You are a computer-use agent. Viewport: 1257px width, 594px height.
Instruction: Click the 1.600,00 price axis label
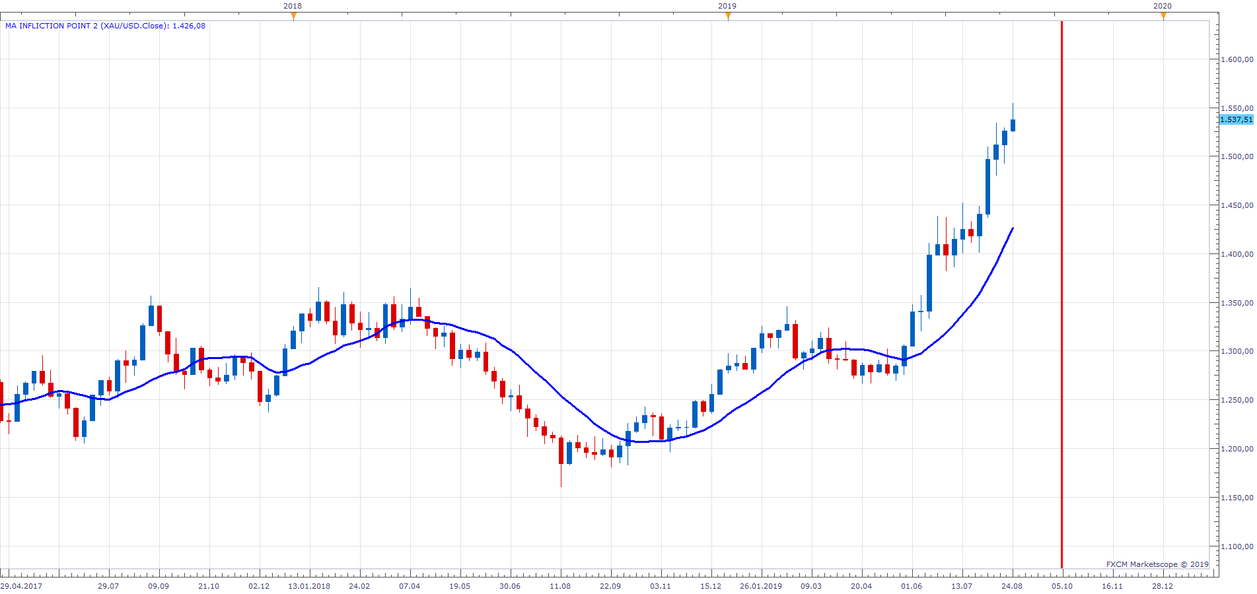click(x=1237, y=59)
